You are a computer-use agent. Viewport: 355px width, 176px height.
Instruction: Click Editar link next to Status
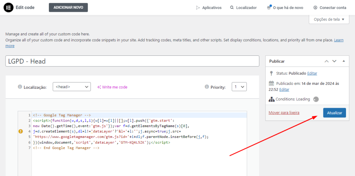312,73
